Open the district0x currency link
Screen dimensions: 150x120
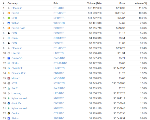(16, 103)
